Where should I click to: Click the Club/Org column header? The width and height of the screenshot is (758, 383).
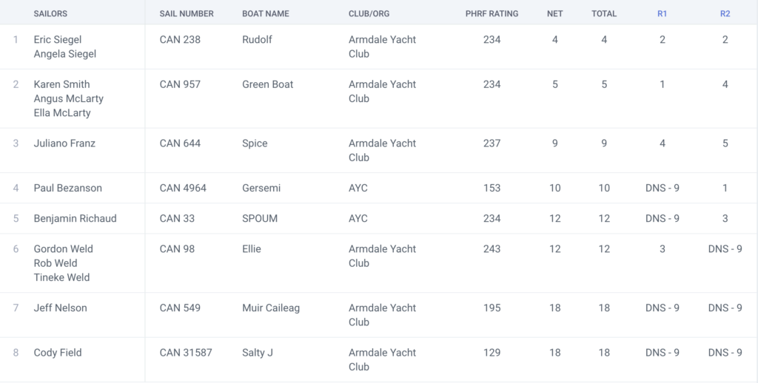click(369, 13)
